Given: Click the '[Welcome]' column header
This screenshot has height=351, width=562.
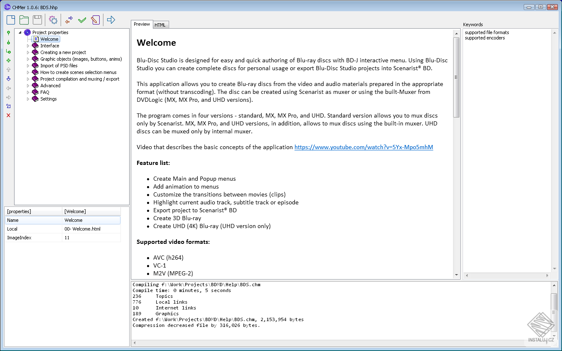Looking at the screenshot, I should point(91,211).
